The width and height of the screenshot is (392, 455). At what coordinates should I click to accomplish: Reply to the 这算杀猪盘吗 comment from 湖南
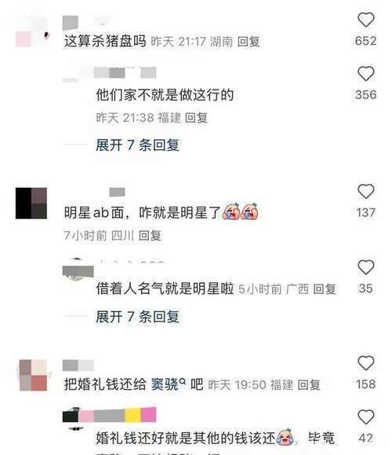249,42
